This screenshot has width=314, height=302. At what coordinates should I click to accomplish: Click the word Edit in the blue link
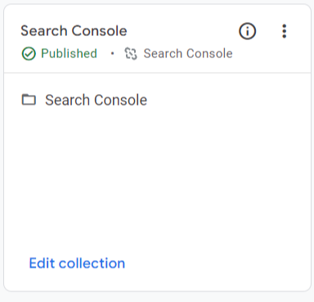click(42, 263)
